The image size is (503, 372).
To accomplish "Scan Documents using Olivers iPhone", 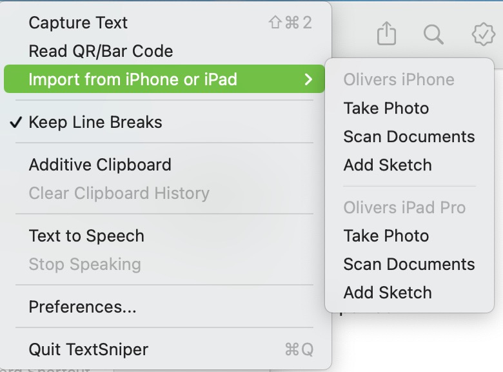I will [409, 136].
